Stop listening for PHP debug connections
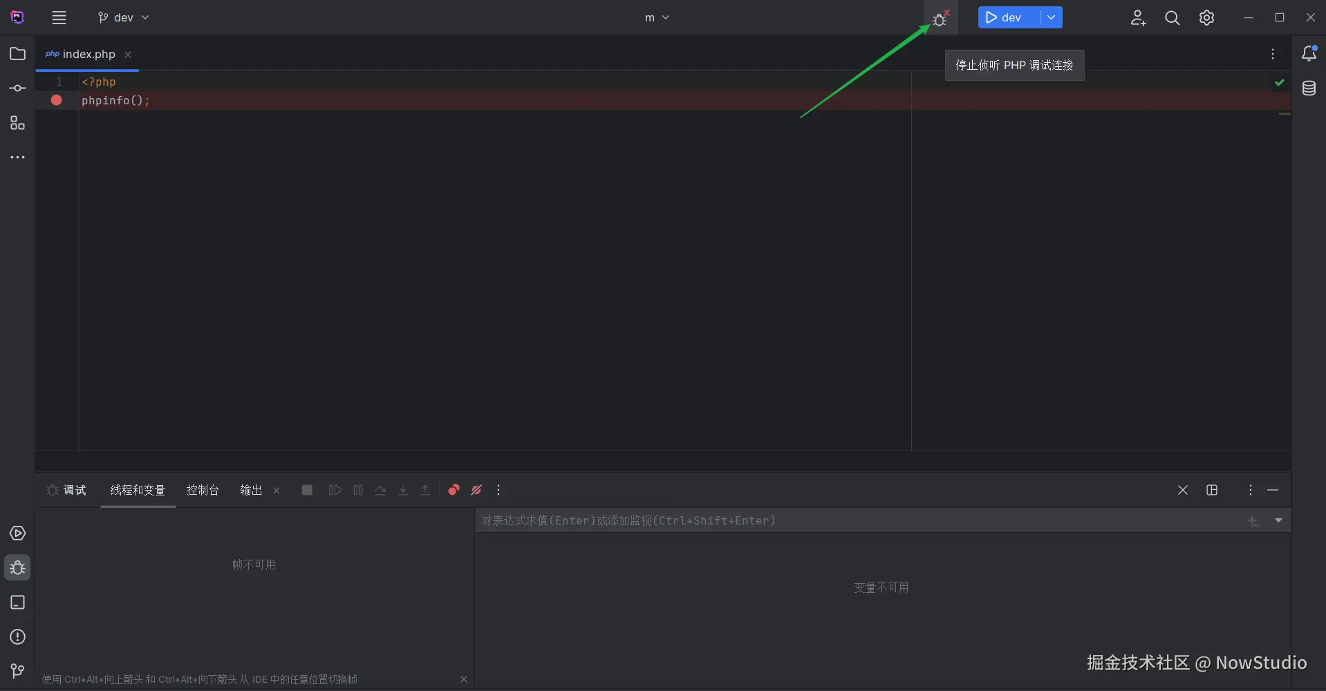The height and width of the screenshot is (691, 1326). [x=940, y=18]
